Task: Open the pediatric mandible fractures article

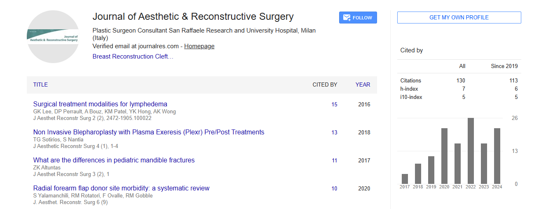Action: 114,160
